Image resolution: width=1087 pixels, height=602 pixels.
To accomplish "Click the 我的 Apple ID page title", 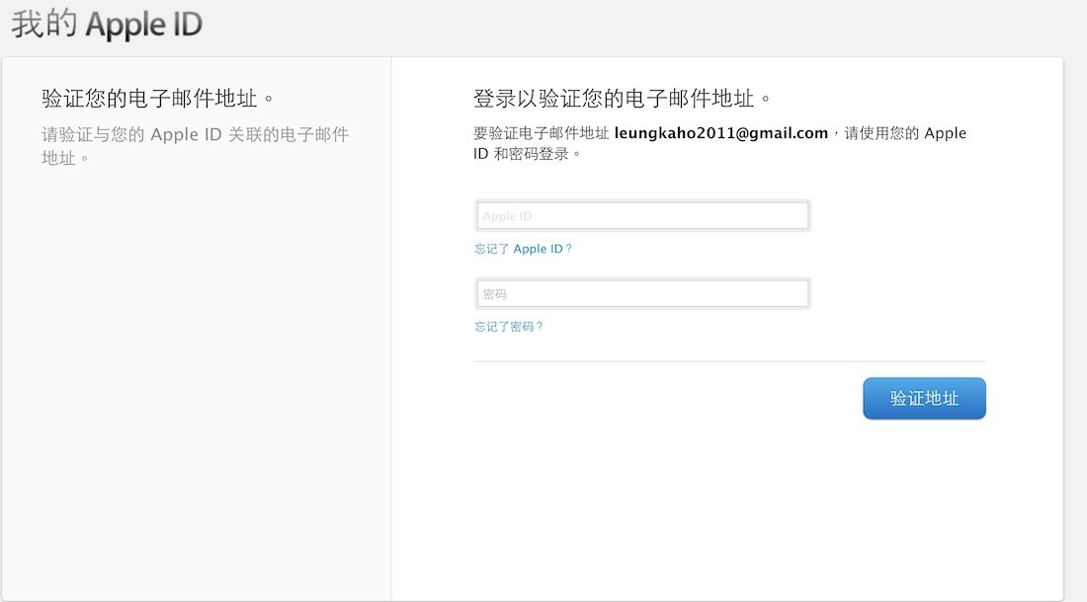I will coord(107,26).
